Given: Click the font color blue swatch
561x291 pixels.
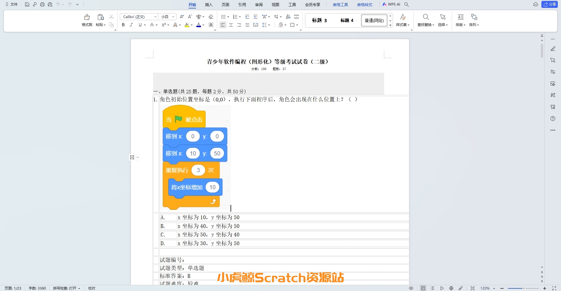Looking at the screenshot, I should coord(199,25).
